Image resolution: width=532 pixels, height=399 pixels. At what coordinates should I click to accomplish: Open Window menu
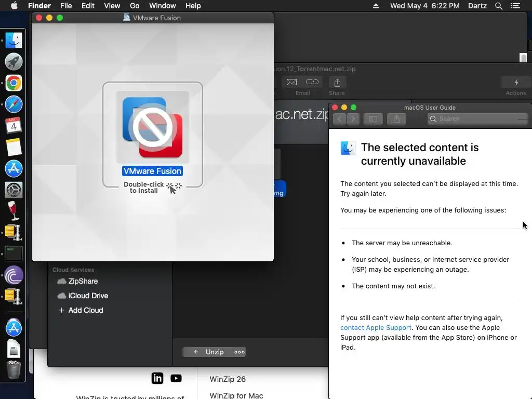pyautogui.click(x=162, y=6)
